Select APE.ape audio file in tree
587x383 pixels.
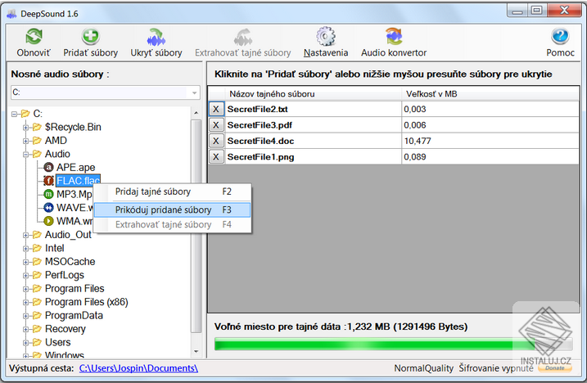pos(75,167)
